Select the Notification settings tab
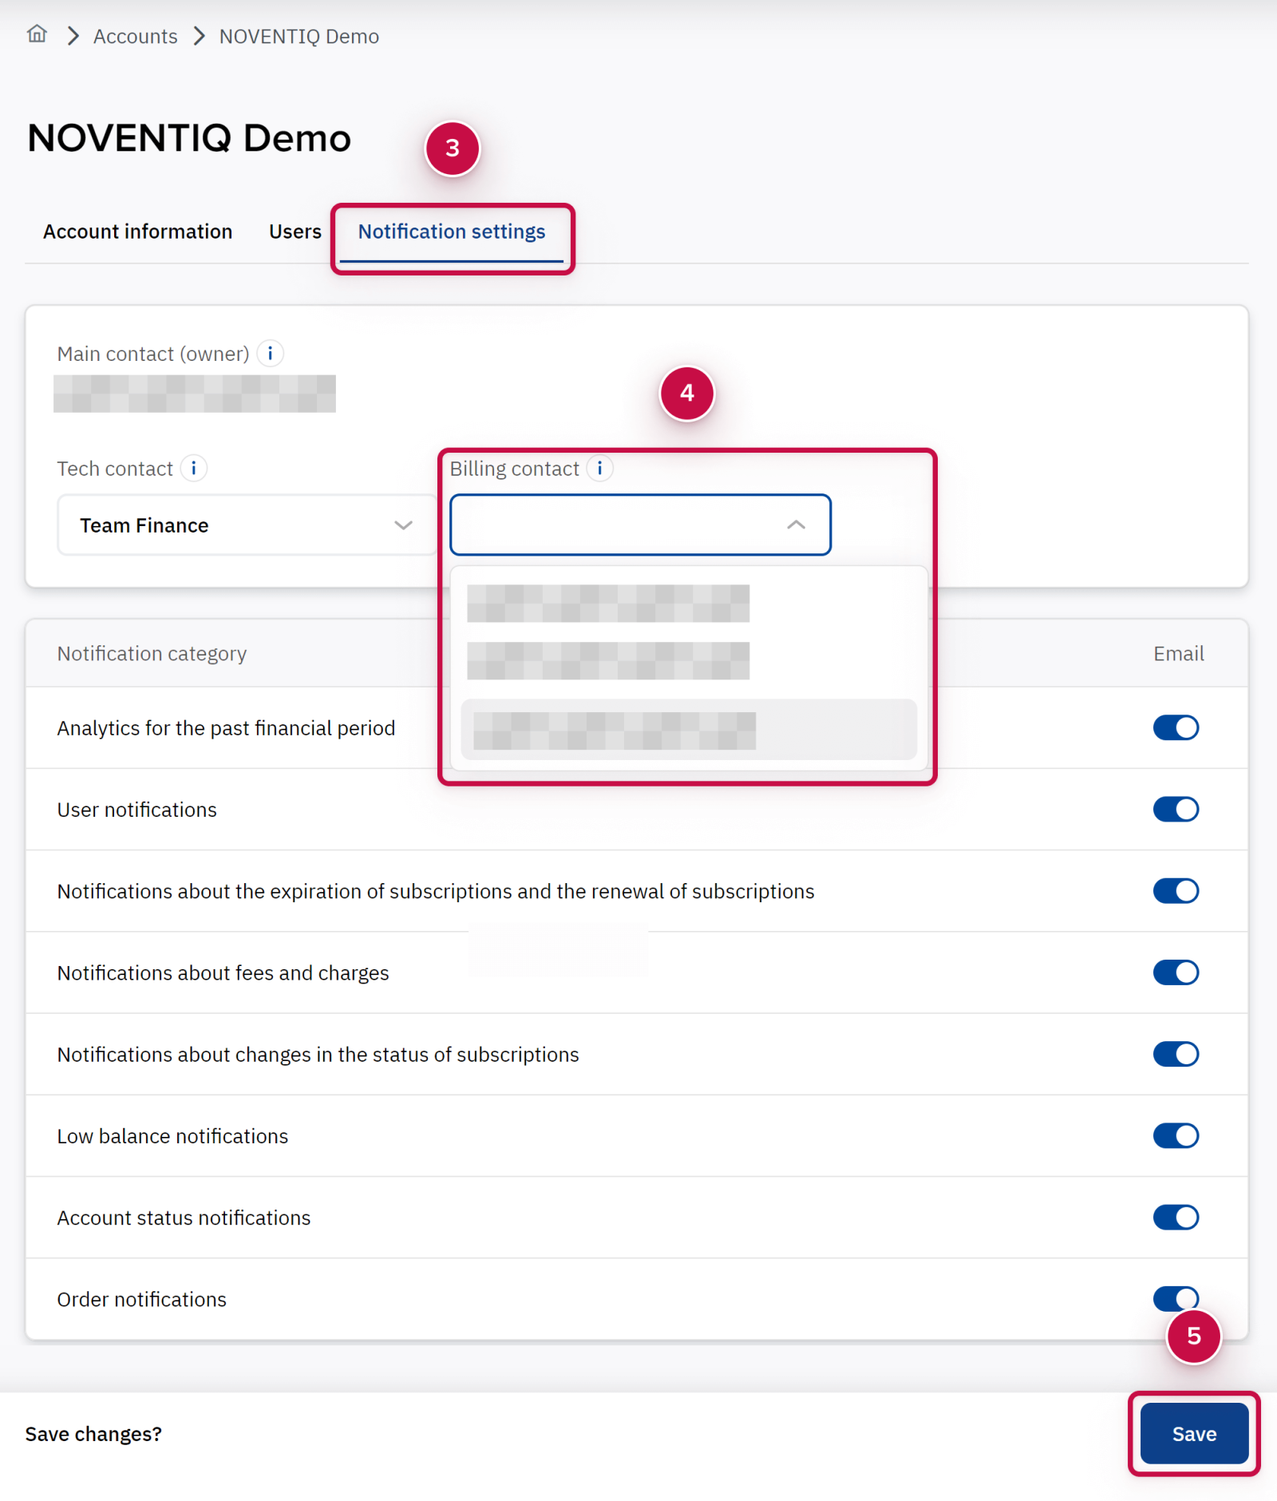1277x1501 pixels. (x=452, y=232)
